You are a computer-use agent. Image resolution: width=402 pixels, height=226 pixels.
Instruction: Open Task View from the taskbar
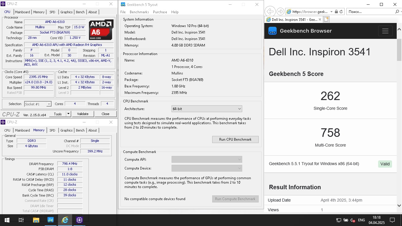21,220
